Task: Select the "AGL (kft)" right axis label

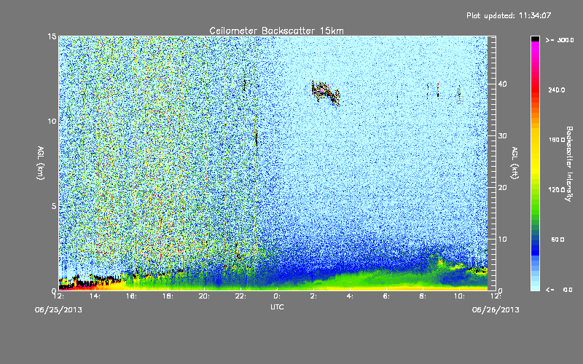Action: pyautogui.click(x=514, y=163)
